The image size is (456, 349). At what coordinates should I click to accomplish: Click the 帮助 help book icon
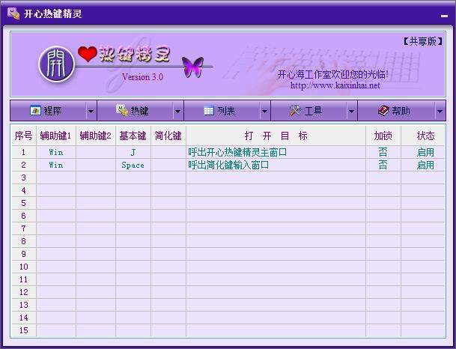click(383, 111)
